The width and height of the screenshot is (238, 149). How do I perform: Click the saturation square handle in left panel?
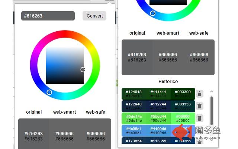point(83,70)
